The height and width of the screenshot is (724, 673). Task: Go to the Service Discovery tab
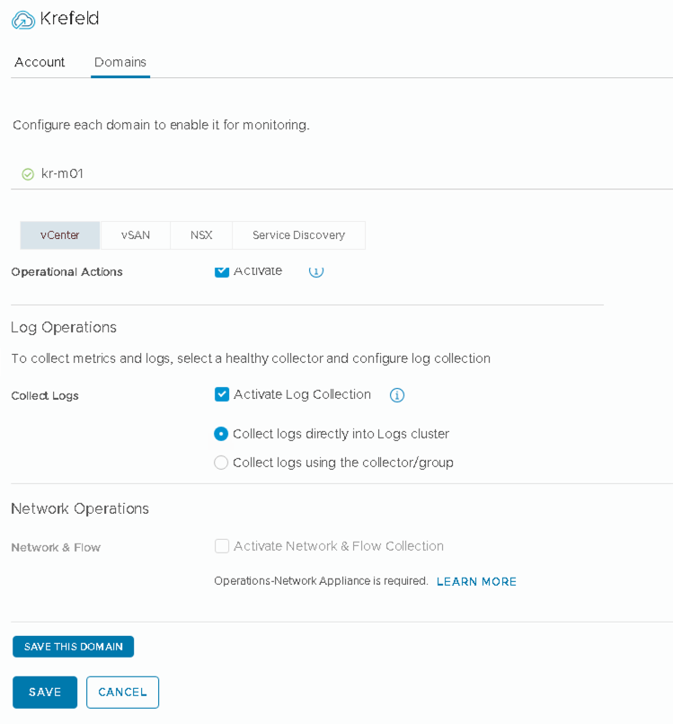[x=298, y=235]
